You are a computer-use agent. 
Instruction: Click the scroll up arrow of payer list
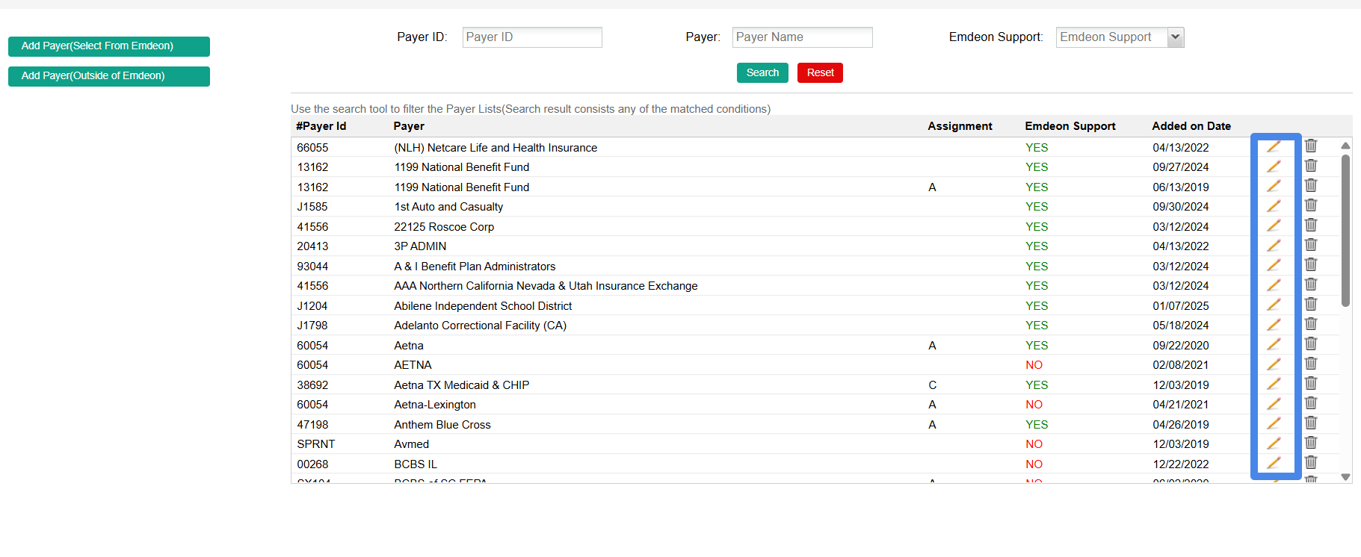click(x=1345, y=146)
